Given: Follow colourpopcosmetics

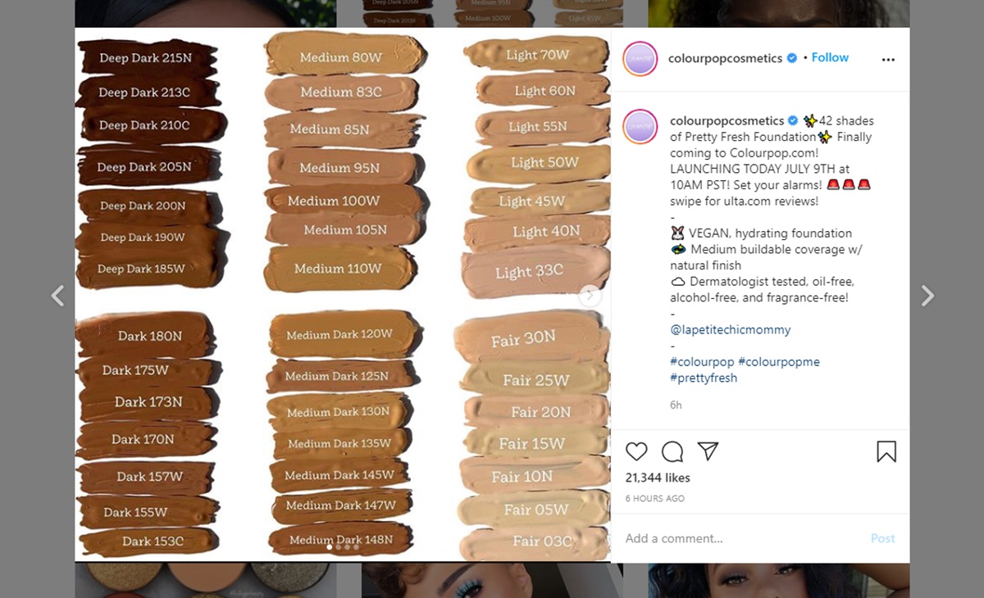Looking at the screenshot, I should (830, 57).
